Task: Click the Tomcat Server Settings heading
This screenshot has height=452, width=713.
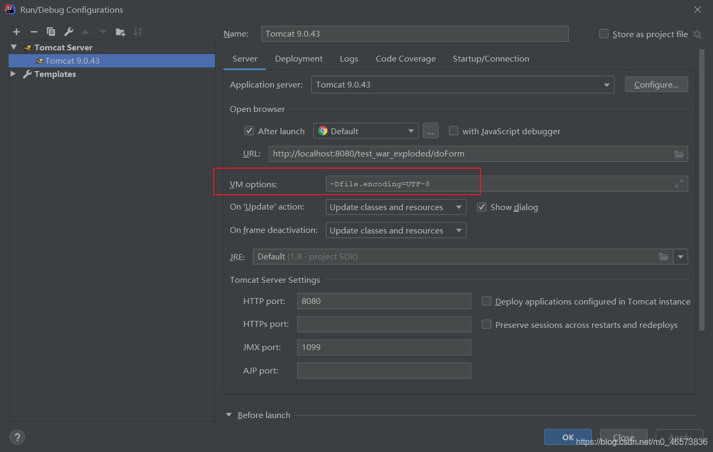Action: click(275, 280)
